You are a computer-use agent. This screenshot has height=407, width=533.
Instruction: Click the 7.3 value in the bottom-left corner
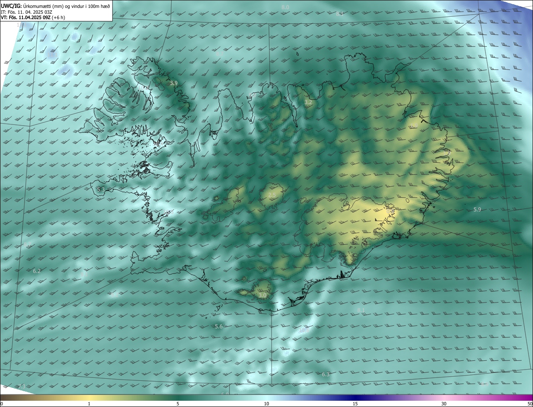pos(22,387)
